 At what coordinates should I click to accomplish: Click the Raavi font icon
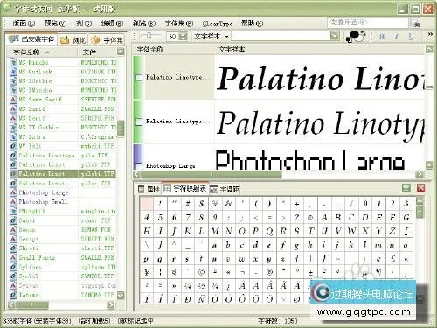13,220
